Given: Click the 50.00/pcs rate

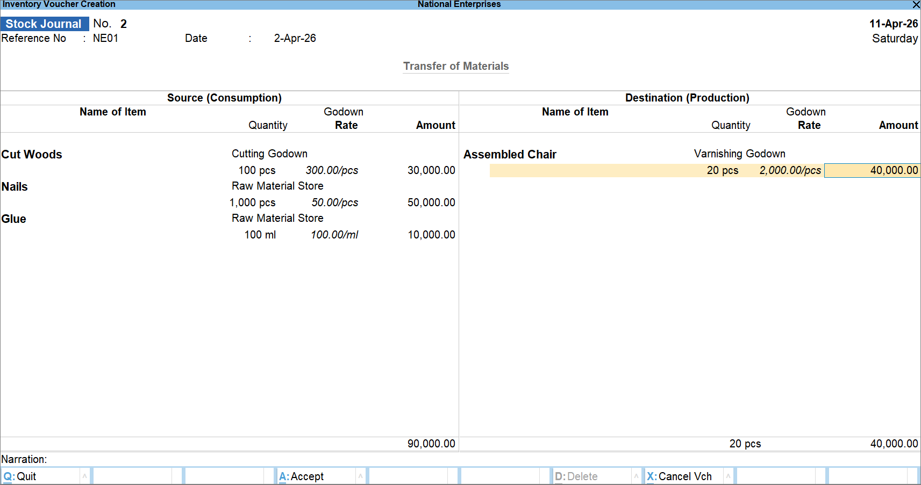Looking at the screenshot, I should coord(335,202).
